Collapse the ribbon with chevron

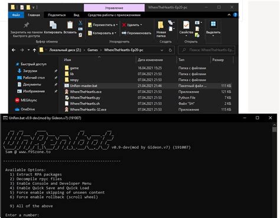click(229, 15)
